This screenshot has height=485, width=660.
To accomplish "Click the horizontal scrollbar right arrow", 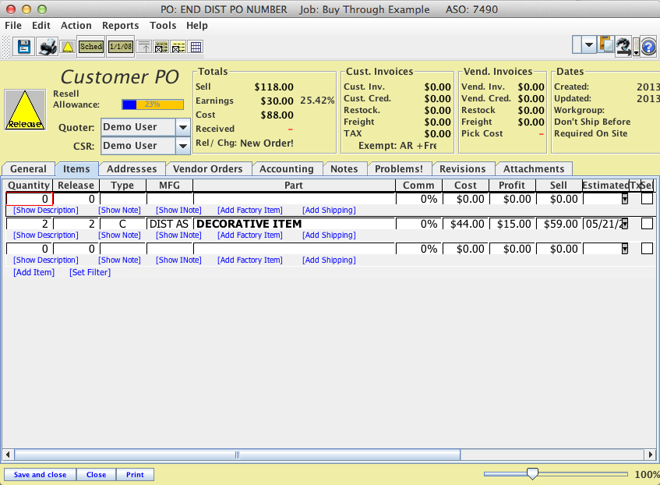I will tap(651, 455).
